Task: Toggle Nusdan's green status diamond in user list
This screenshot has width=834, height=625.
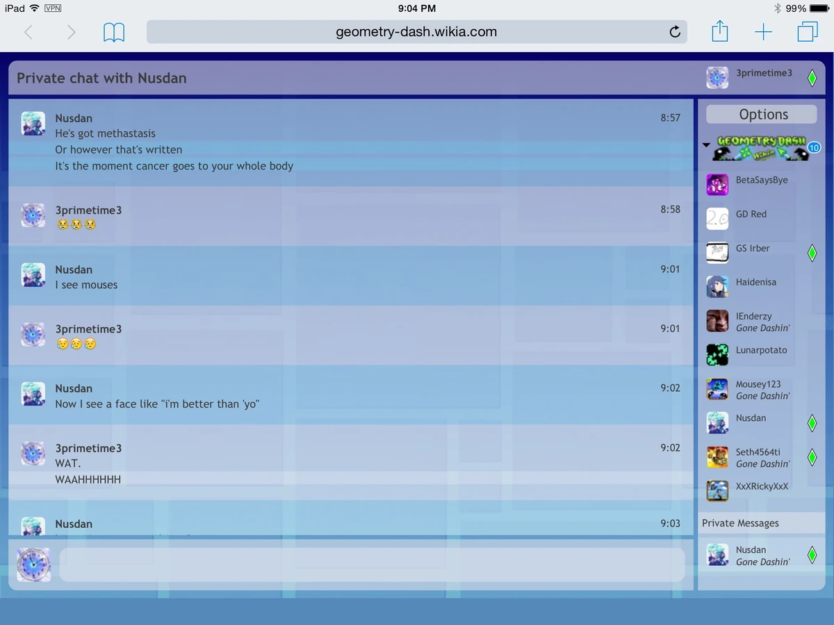Action: click(812, 422)
